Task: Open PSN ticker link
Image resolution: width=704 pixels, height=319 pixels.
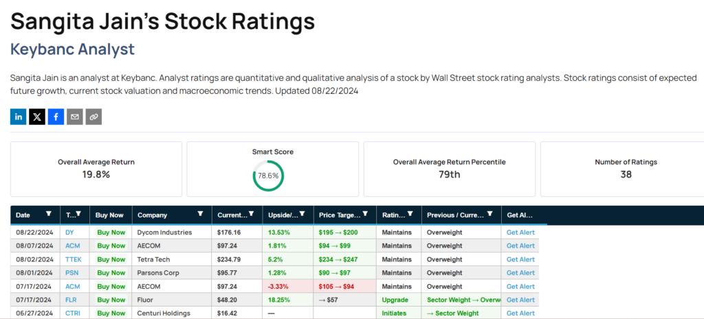Action: [x=71, y=273]
